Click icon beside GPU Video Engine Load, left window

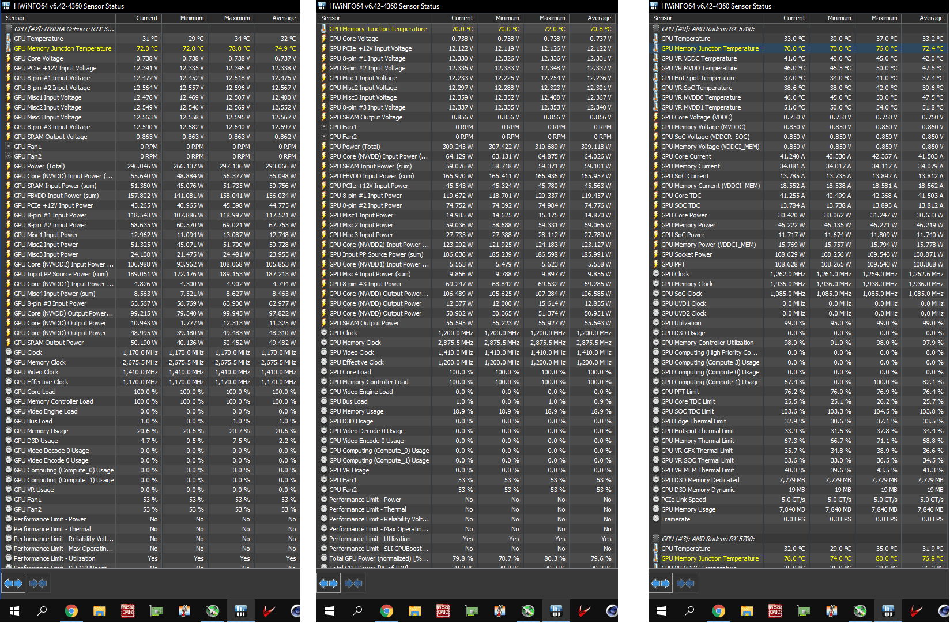pos(8,411)
